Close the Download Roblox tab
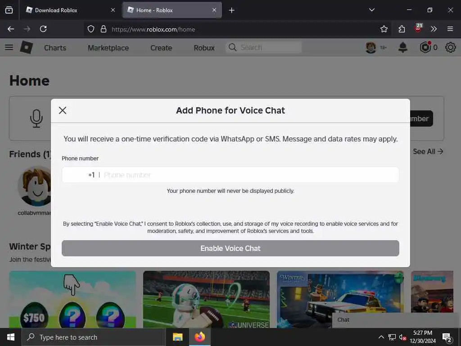Image resolution: width=461 pixels, height=346 pixels. (113, 10)
